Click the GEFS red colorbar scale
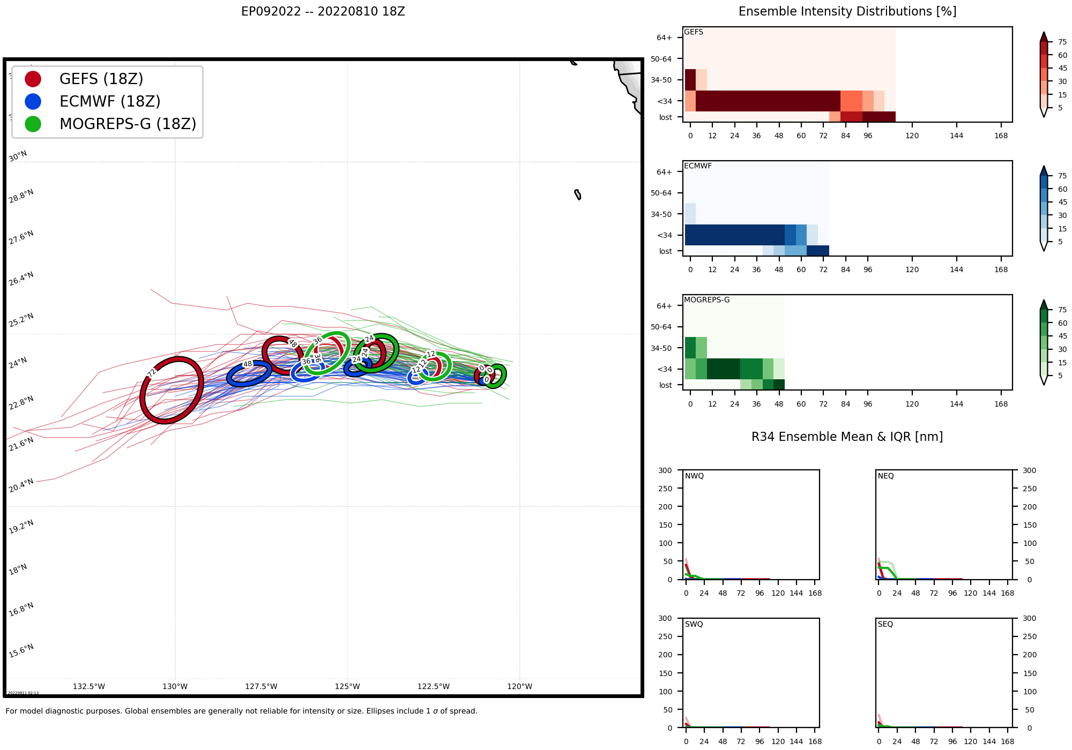This screenshot has height=750, width=1072. pyautogui.click(x=1043, y=75)
